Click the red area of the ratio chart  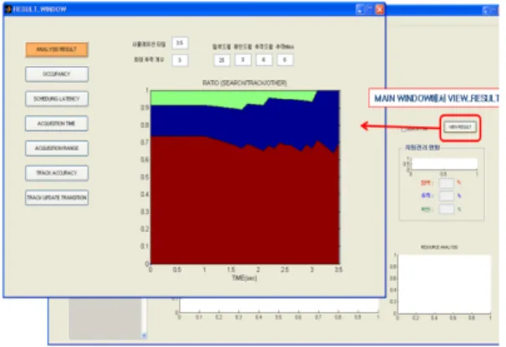[245, 207]
